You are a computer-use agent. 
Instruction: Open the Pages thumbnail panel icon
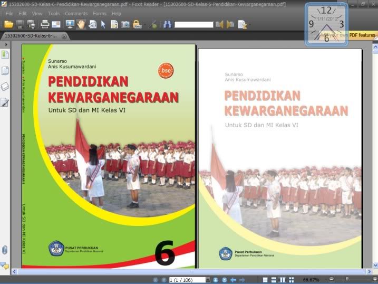(5, 70)
